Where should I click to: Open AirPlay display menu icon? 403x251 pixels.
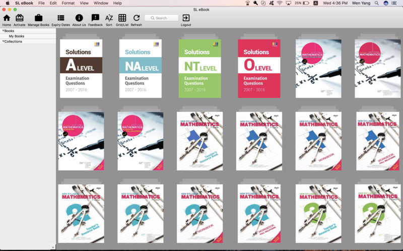288,3
